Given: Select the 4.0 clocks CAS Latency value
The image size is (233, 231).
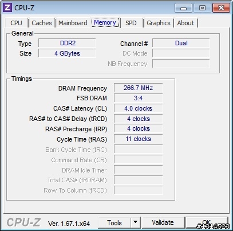Looking at the screenshot, I should pyautogui.click(x=139, y=108).
